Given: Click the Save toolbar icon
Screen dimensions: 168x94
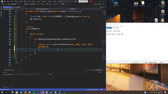Looking at the screenshot, I should click(13, 4).
